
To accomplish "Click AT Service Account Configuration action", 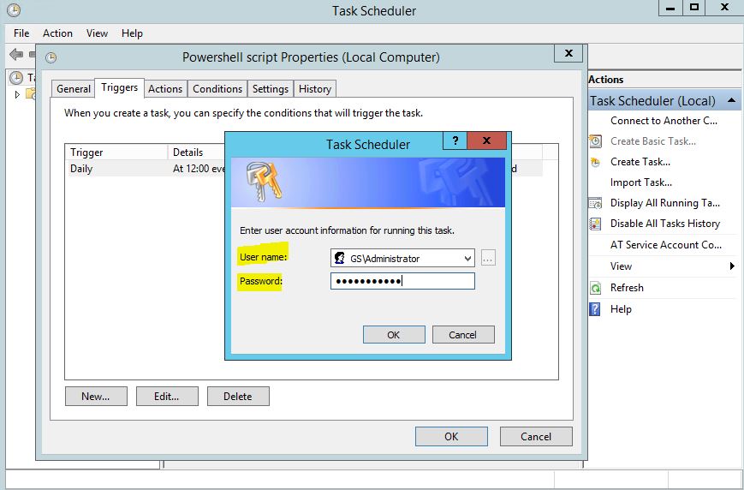I will 666,244.
